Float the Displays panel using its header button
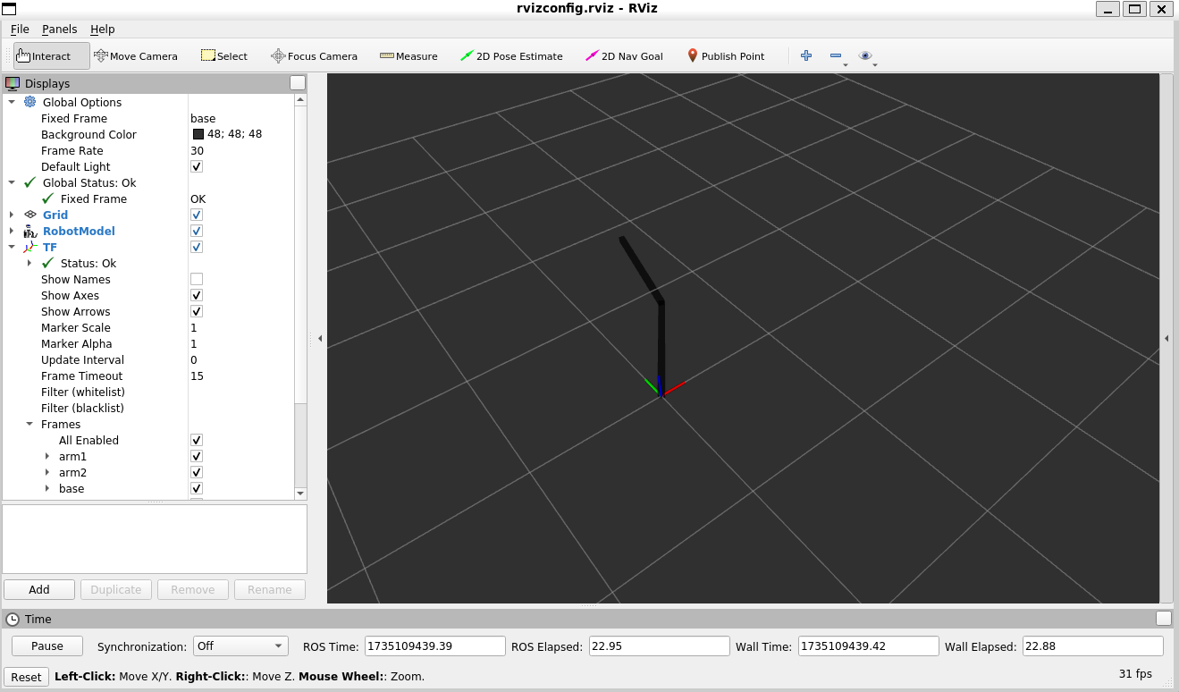Image resolution: width=1179 pixels, height=692 pixels. [298, 82]
